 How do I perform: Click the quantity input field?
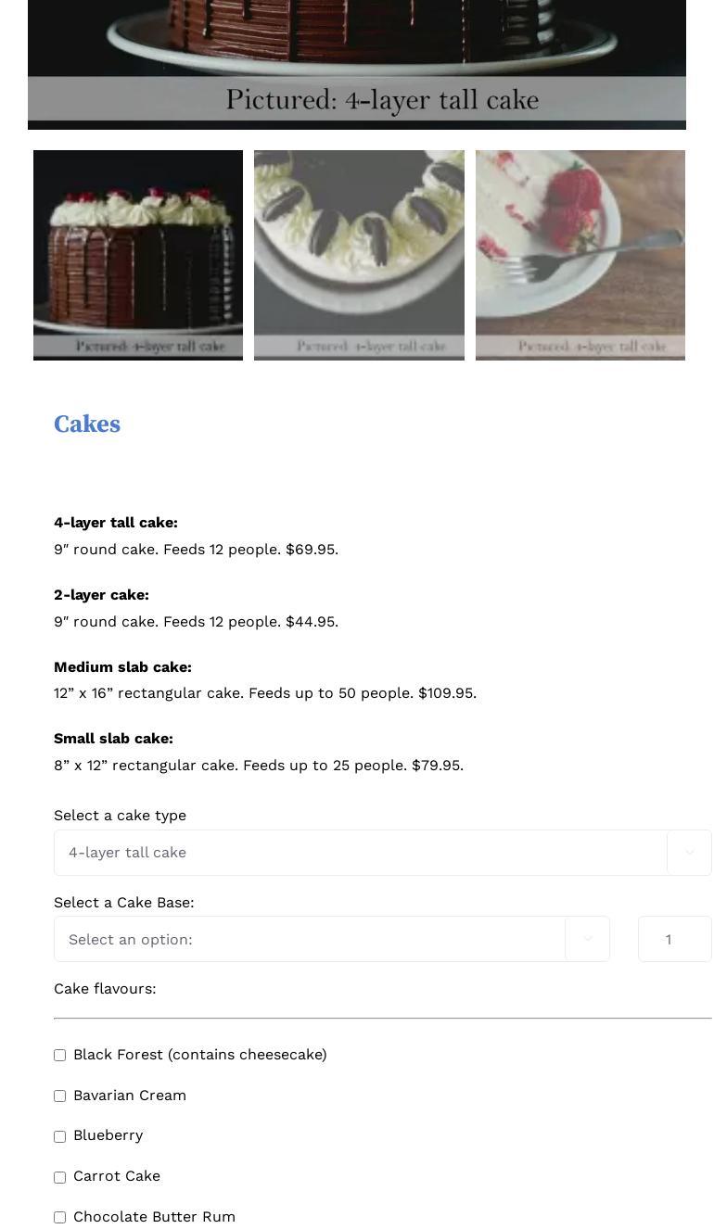coord(674,939)
